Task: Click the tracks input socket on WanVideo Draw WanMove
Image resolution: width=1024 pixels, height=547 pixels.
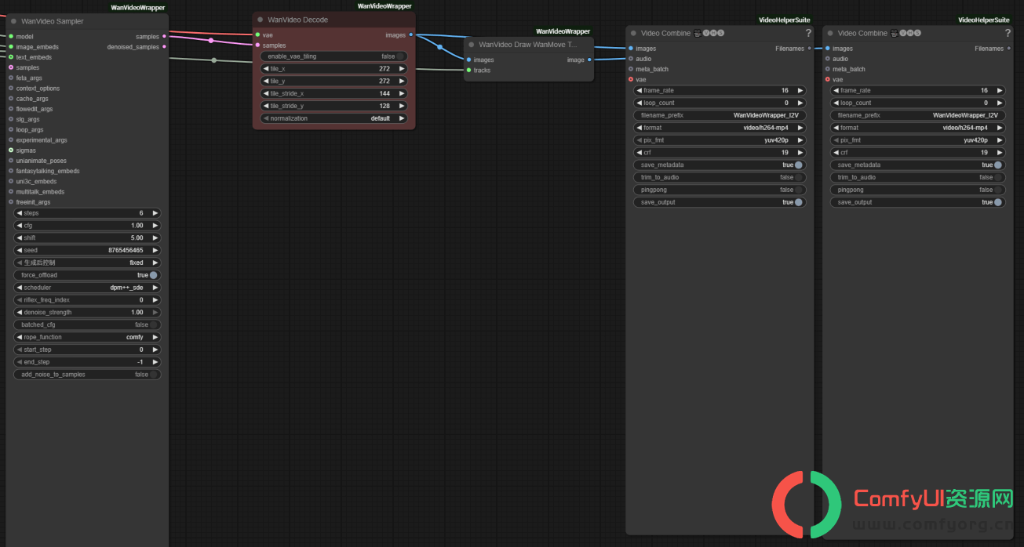Action: [468, 70]
